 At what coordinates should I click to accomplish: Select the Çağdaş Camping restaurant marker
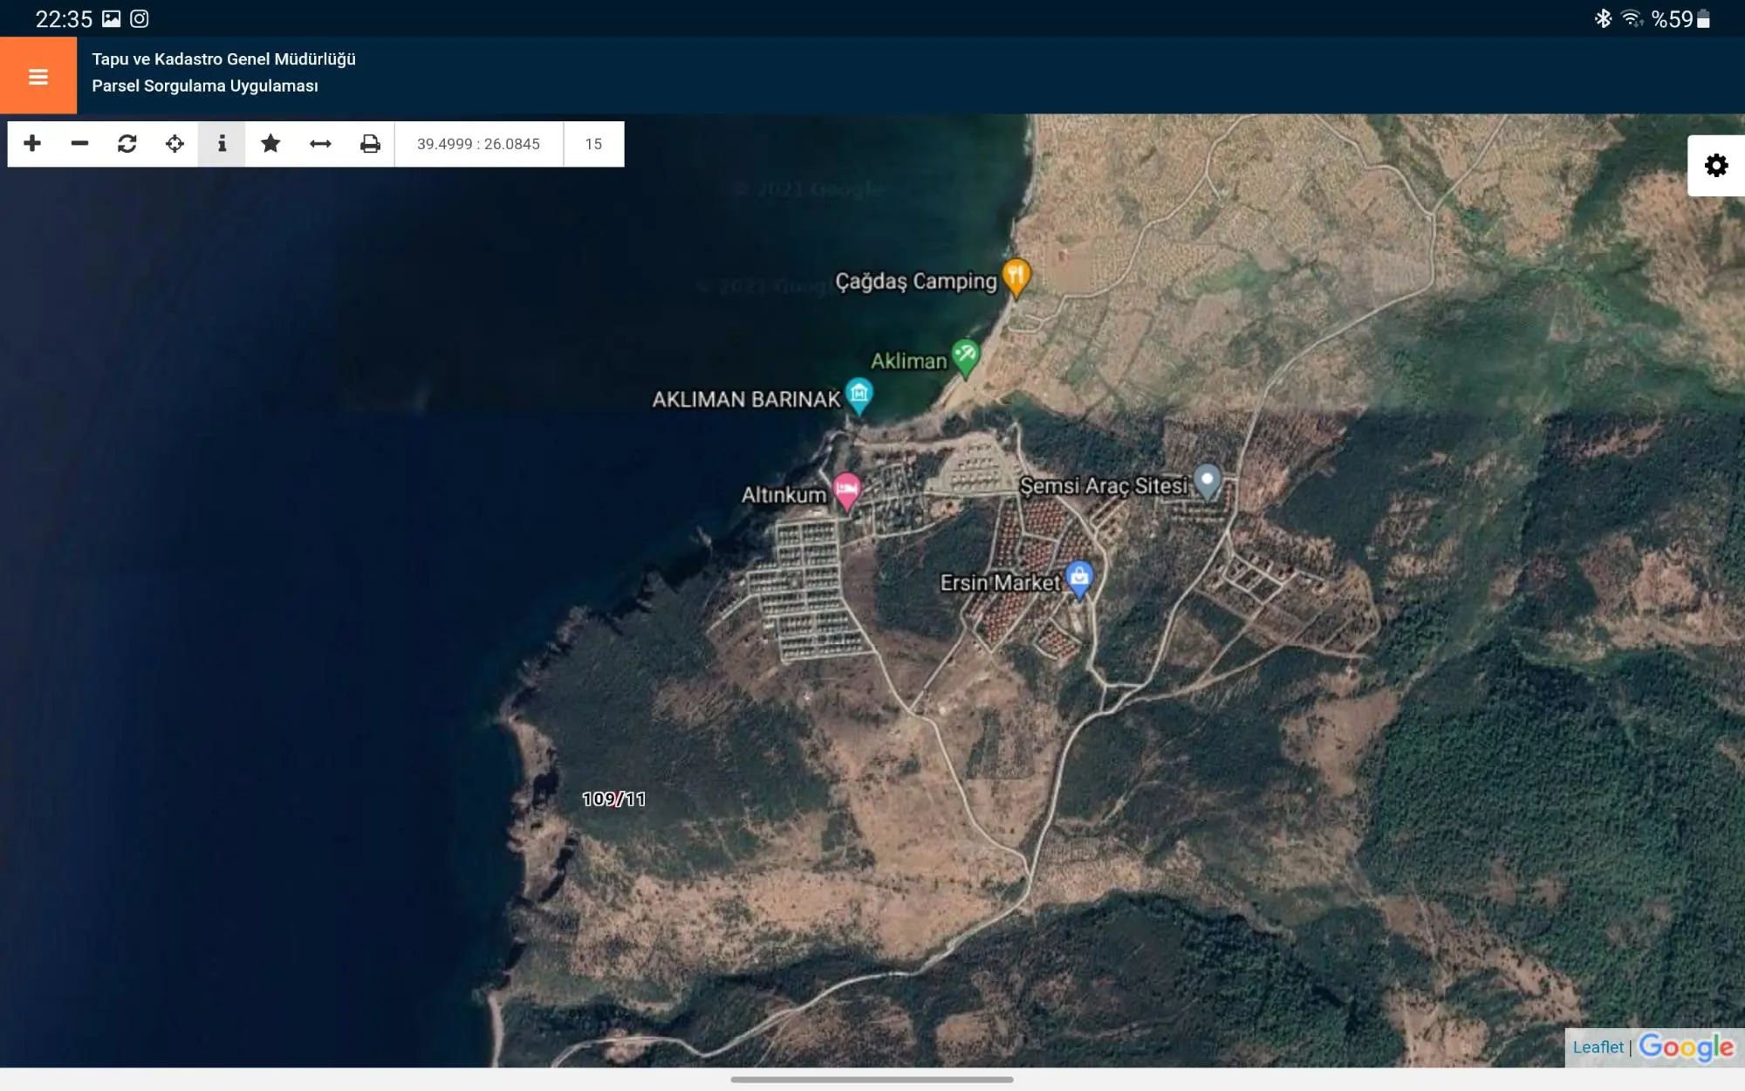click(1016, 278)
